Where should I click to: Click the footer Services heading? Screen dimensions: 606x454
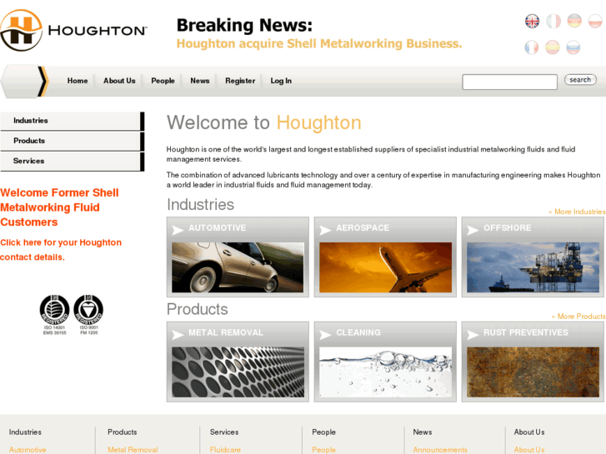(224, 432)
